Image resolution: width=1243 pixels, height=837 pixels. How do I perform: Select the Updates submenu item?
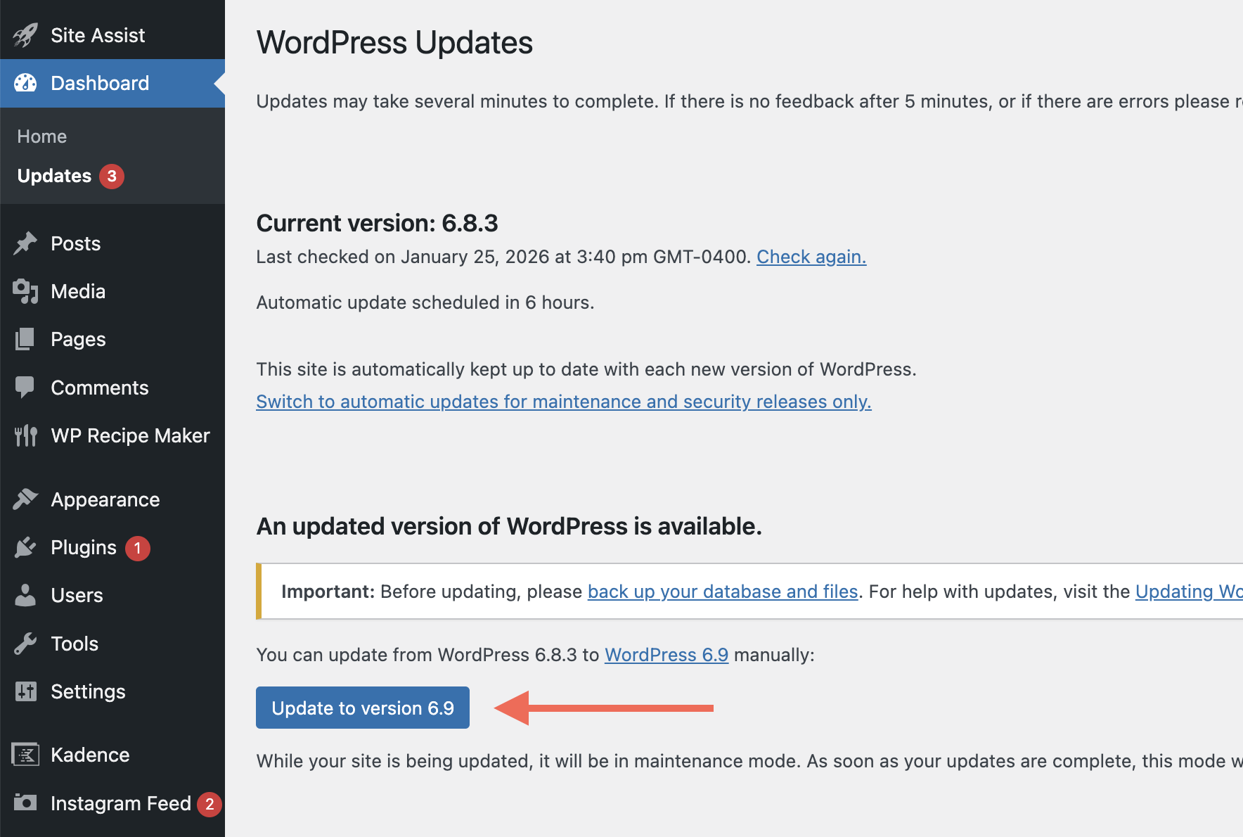[x=54, y=176]
